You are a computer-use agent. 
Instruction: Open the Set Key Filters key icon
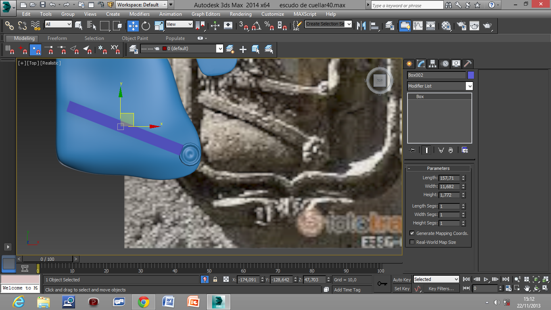(x=382, y=284)
